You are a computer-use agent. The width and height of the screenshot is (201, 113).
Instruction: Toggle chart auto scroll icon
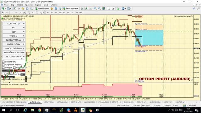[x=109, y=8]
